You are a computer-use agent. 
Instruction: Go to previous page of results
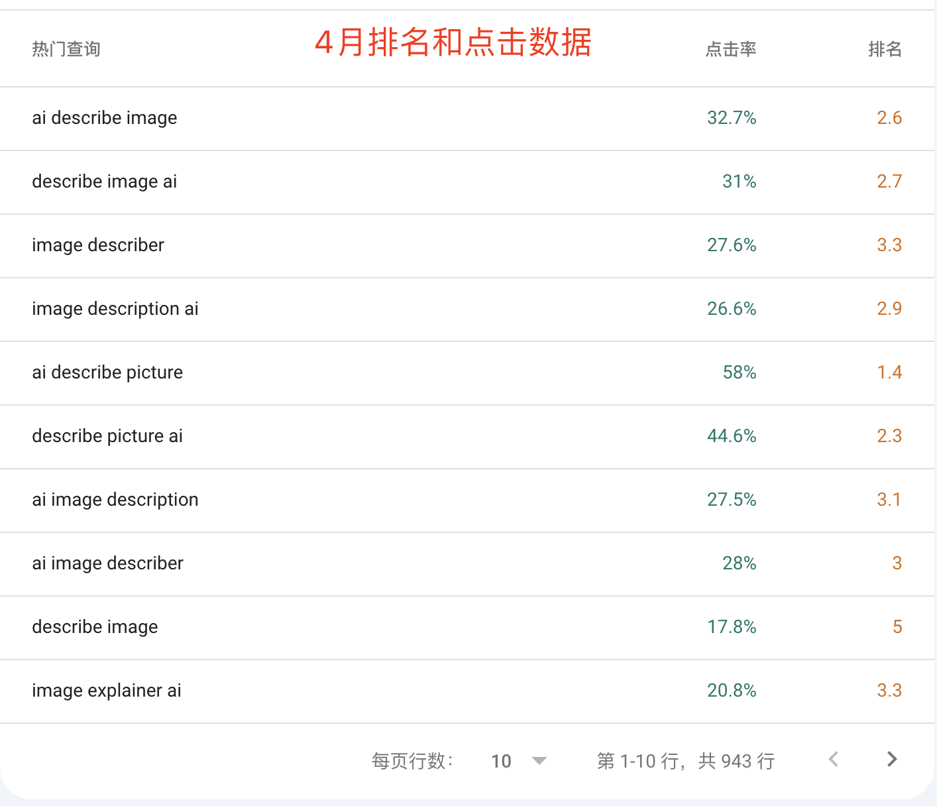834,760
